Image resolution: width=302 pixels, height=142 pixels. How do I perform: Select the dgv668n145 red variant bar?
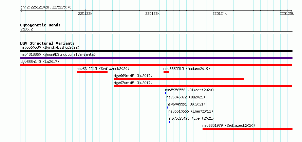click(x=156, y=65)
